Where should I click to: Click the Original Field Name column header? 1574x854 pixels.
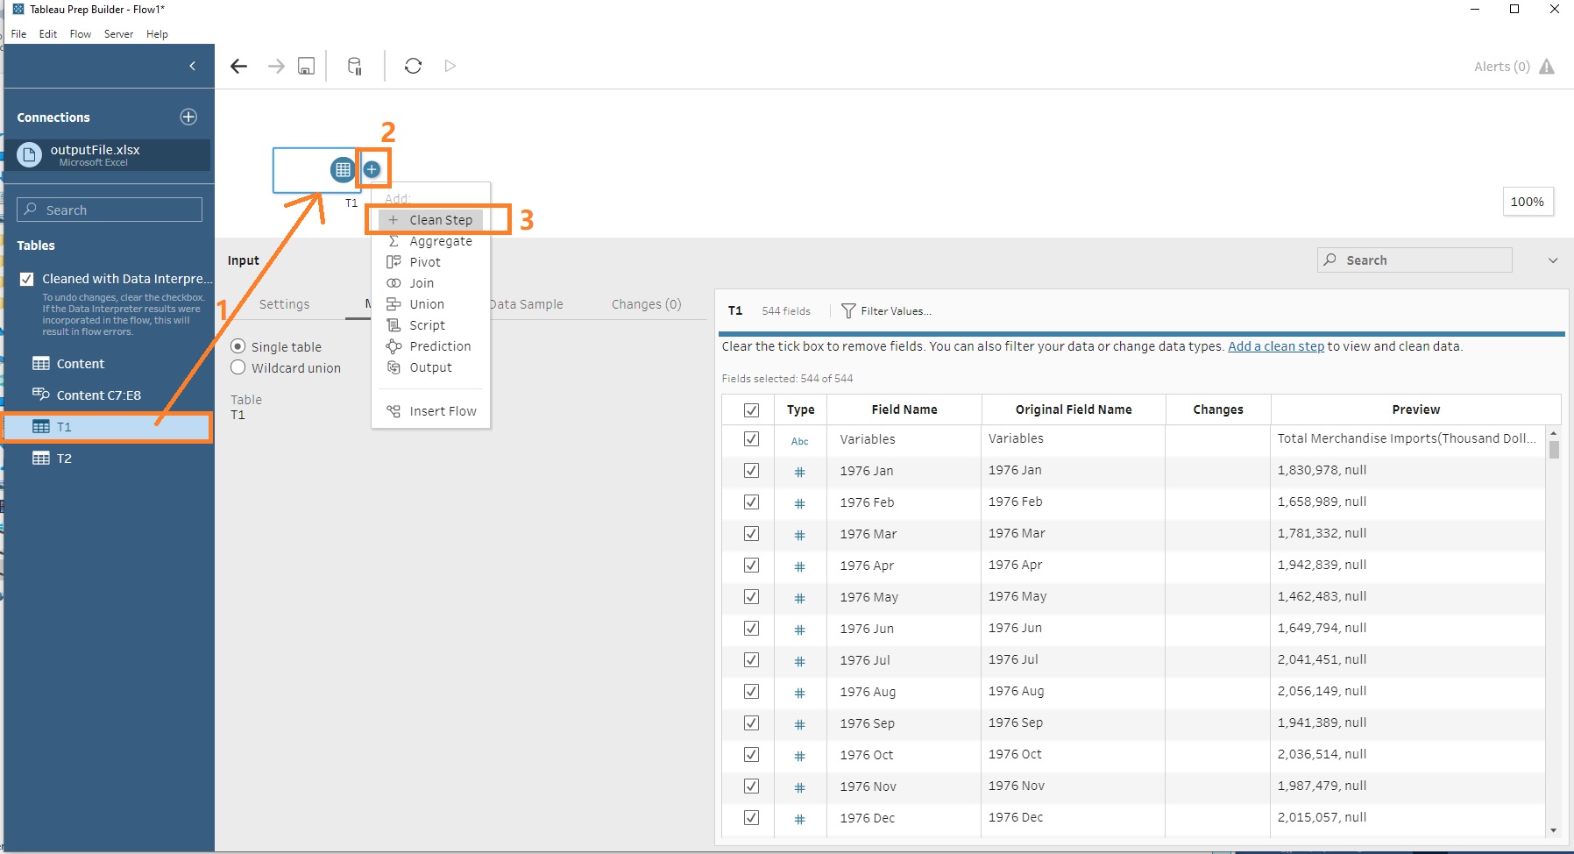click(x=1074, y=409)
